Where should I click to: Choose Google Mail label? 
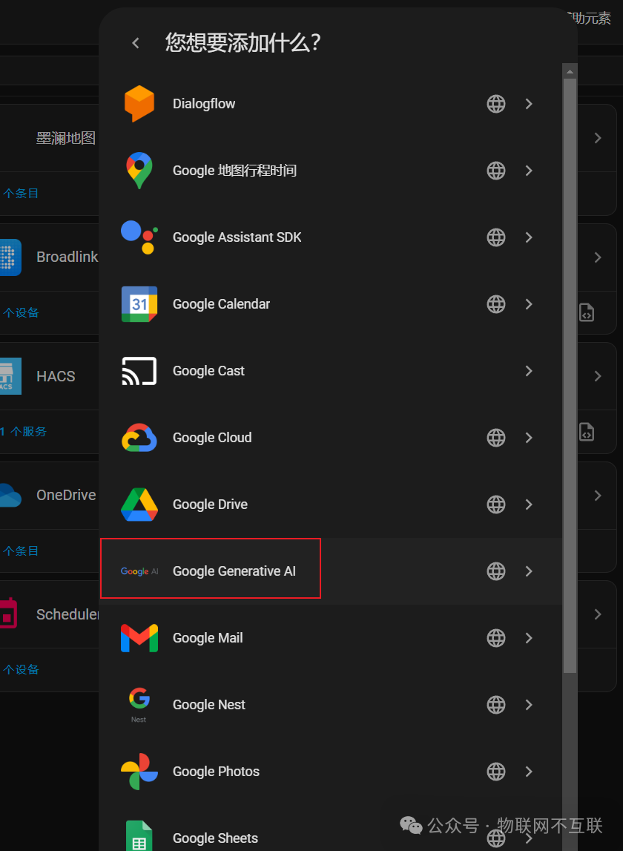(x=208, y=638)
